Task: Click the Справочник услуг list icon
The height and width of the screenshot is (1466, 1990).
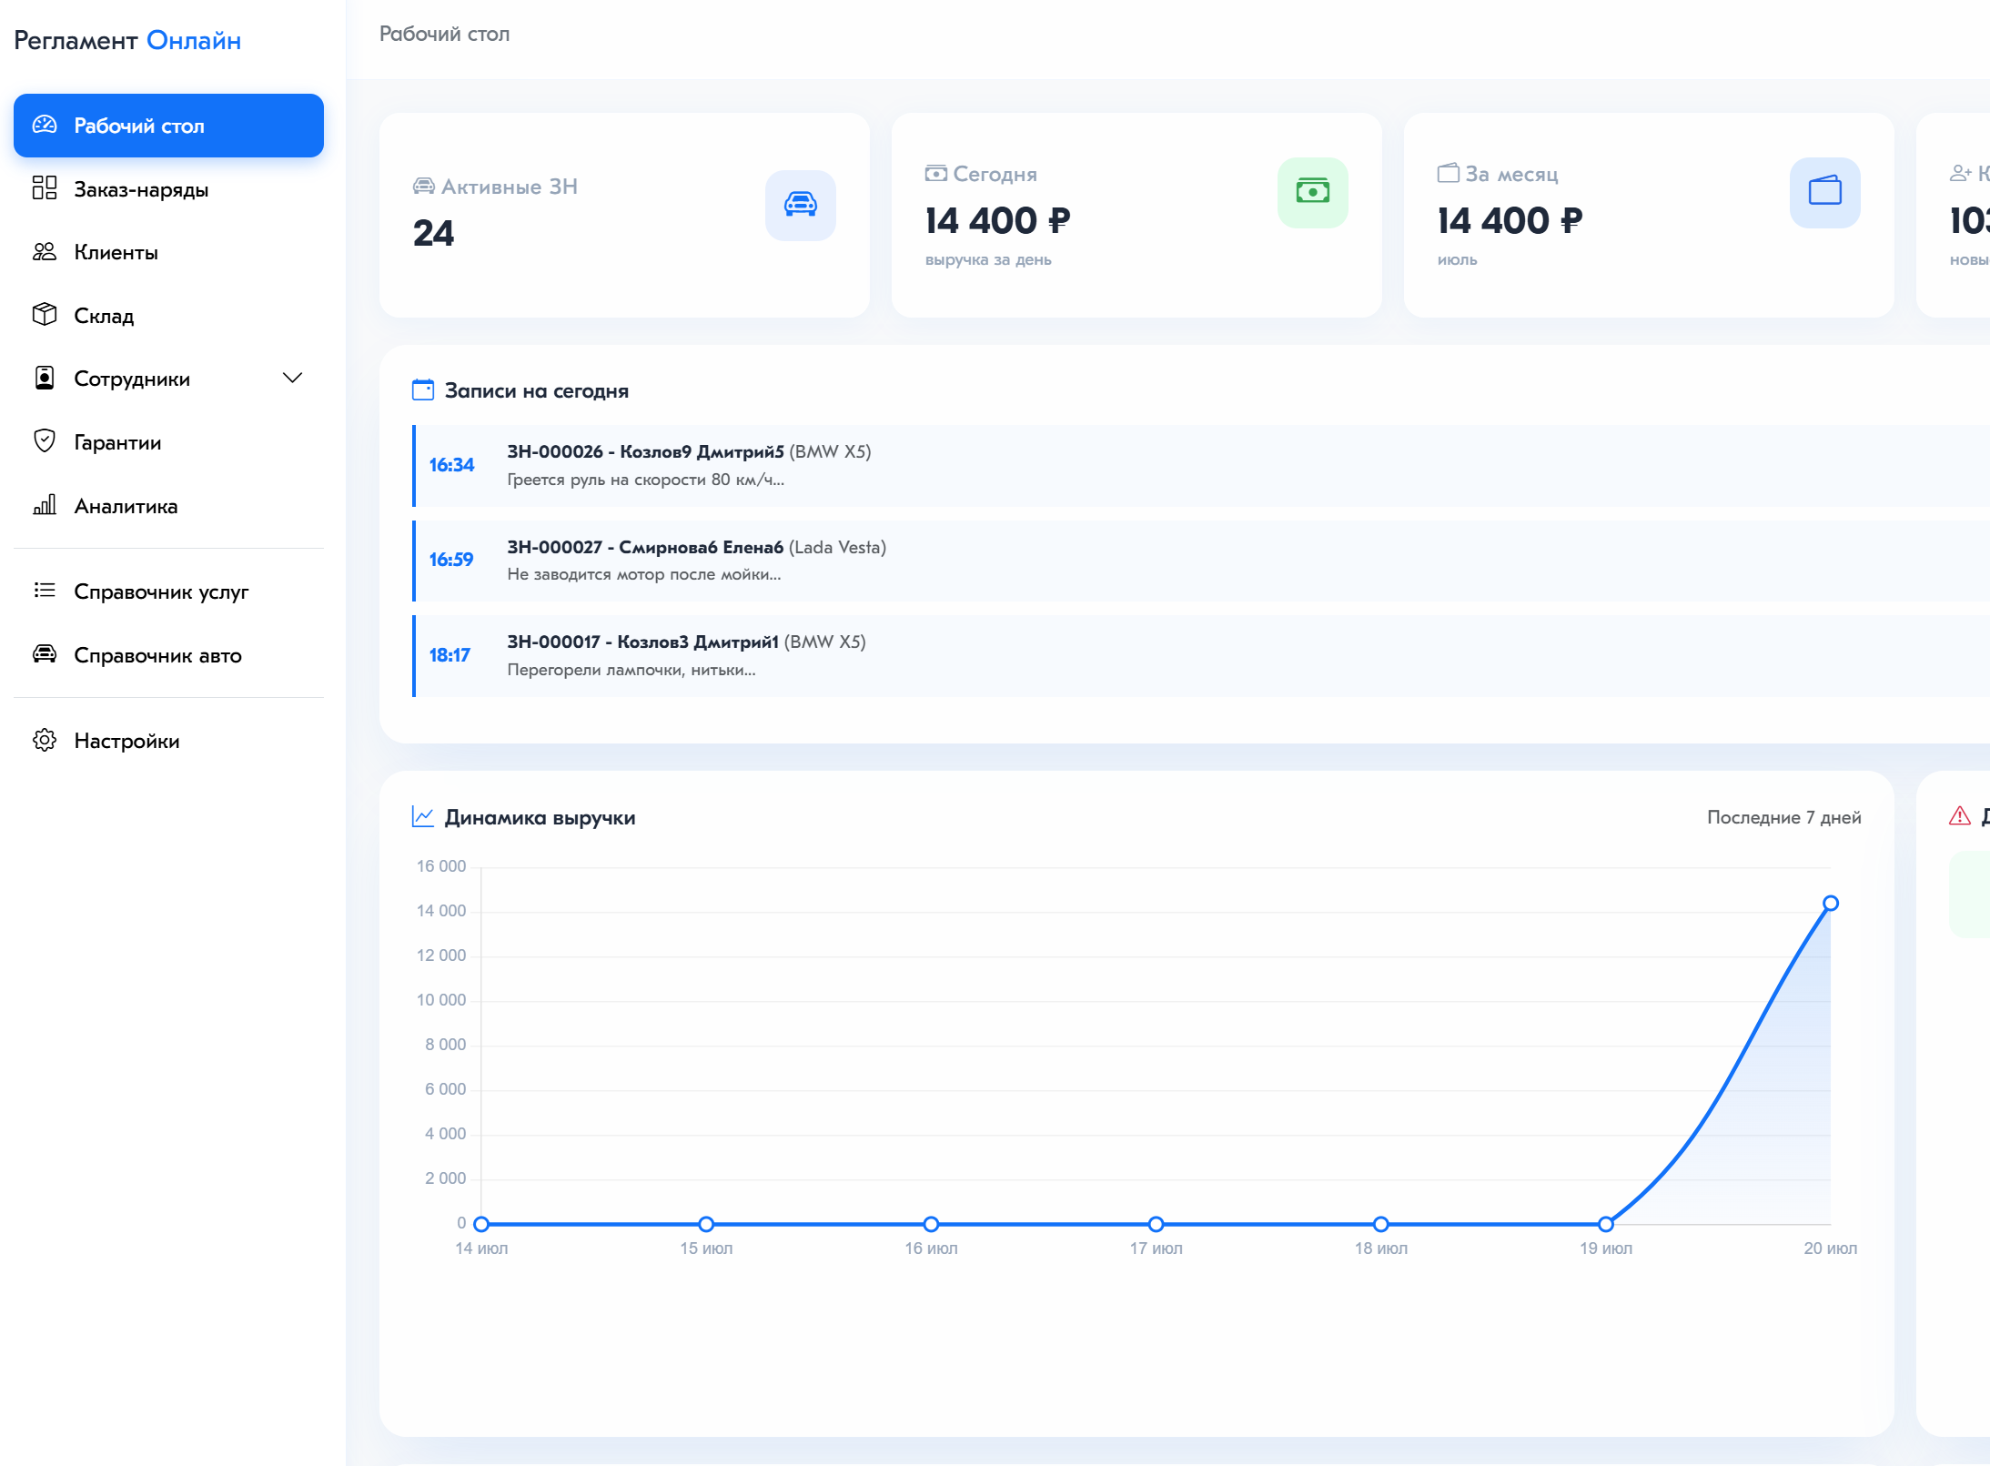Action: [45, 591]
